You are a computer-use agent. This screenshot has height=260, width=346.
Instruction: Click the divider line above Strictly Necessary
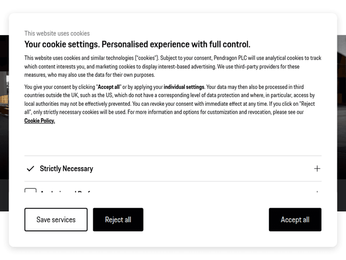(x=173, y=156)
